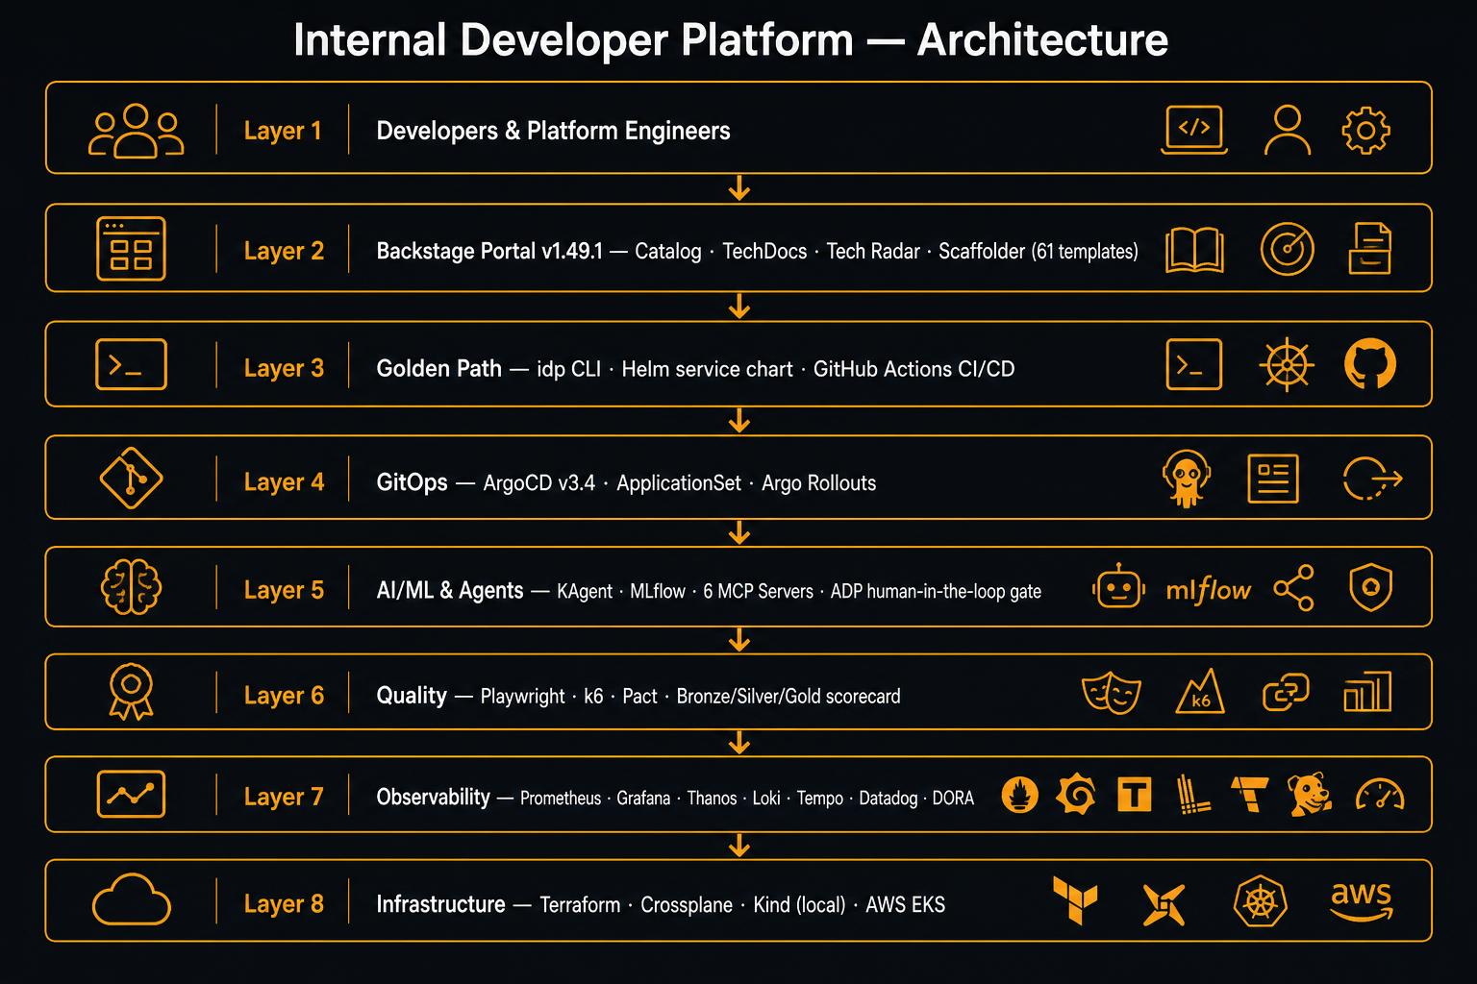Screen dimensions: 1477x984
Task: Select 'GitHub Actions CI/CD' text
Action: click(x=914, y=369)
